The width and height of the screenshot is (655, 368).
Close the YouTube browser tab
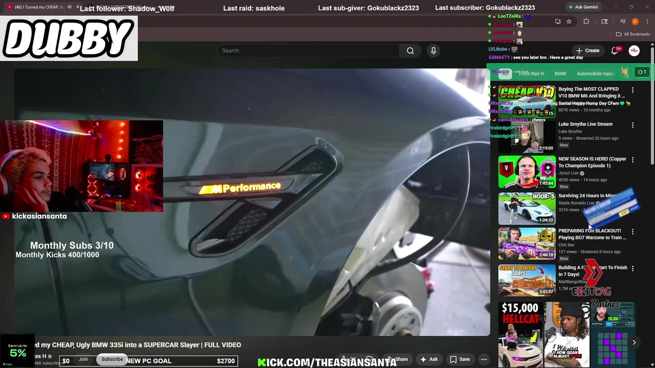pyautogui.click(x=78, y=7)
